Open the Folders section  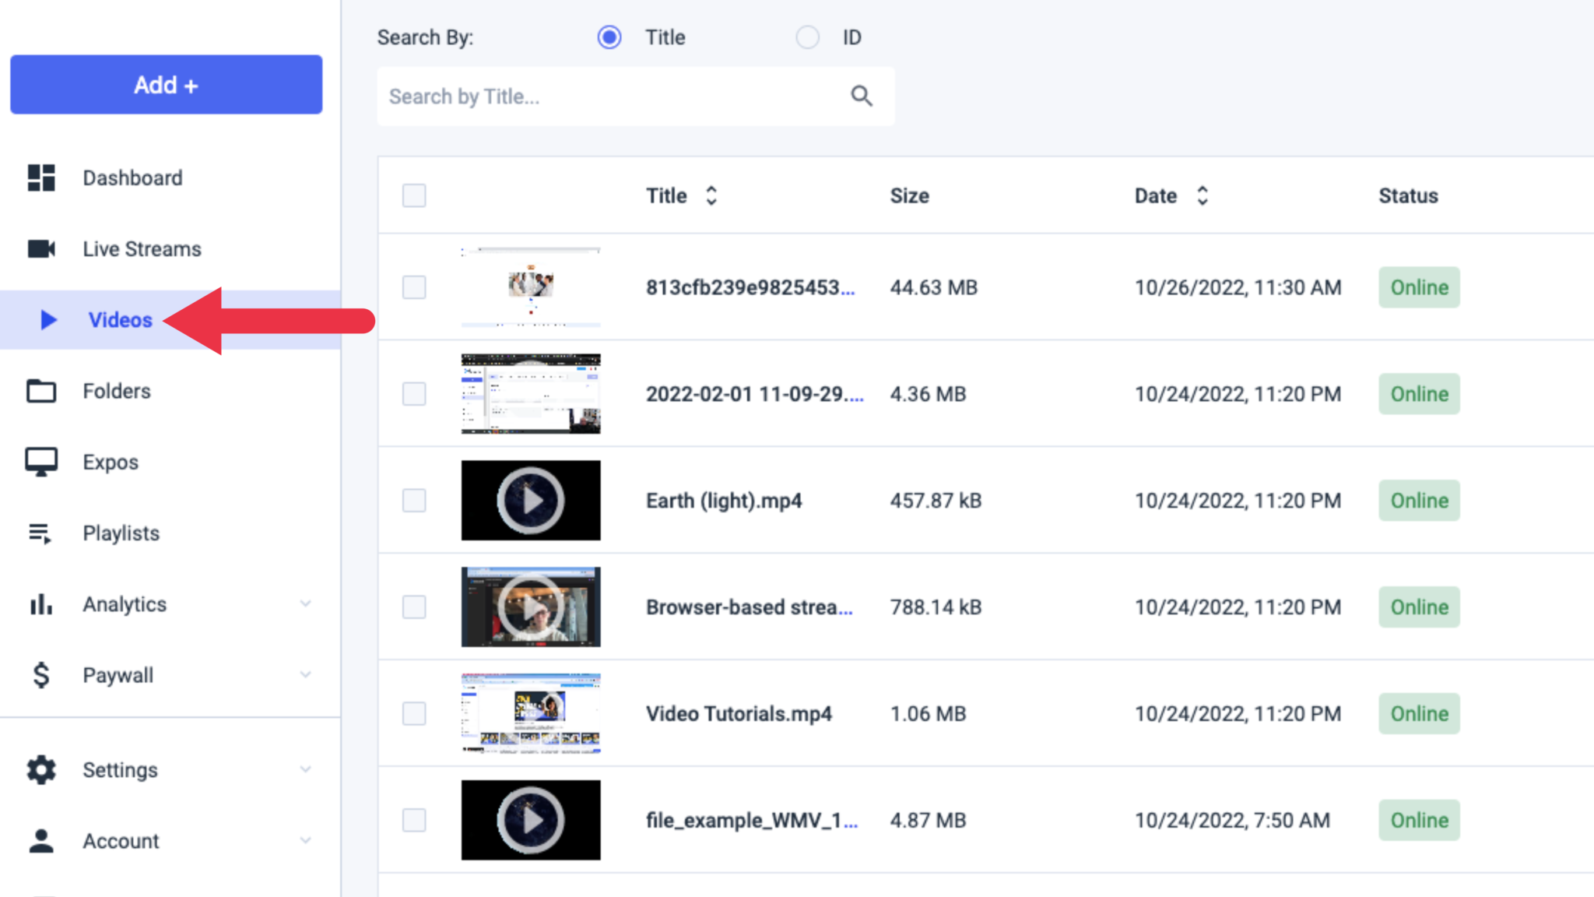pos(117,391)
